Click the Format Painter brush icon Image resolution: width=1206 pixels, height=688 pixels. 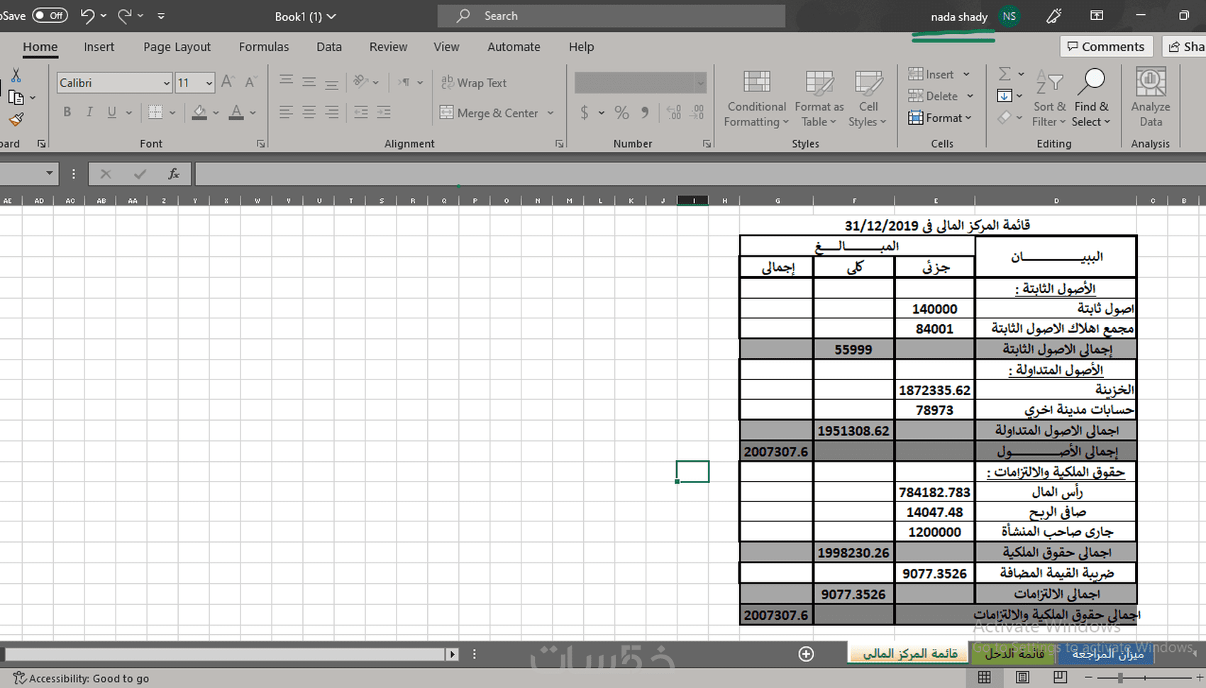(x=16, y=120)
